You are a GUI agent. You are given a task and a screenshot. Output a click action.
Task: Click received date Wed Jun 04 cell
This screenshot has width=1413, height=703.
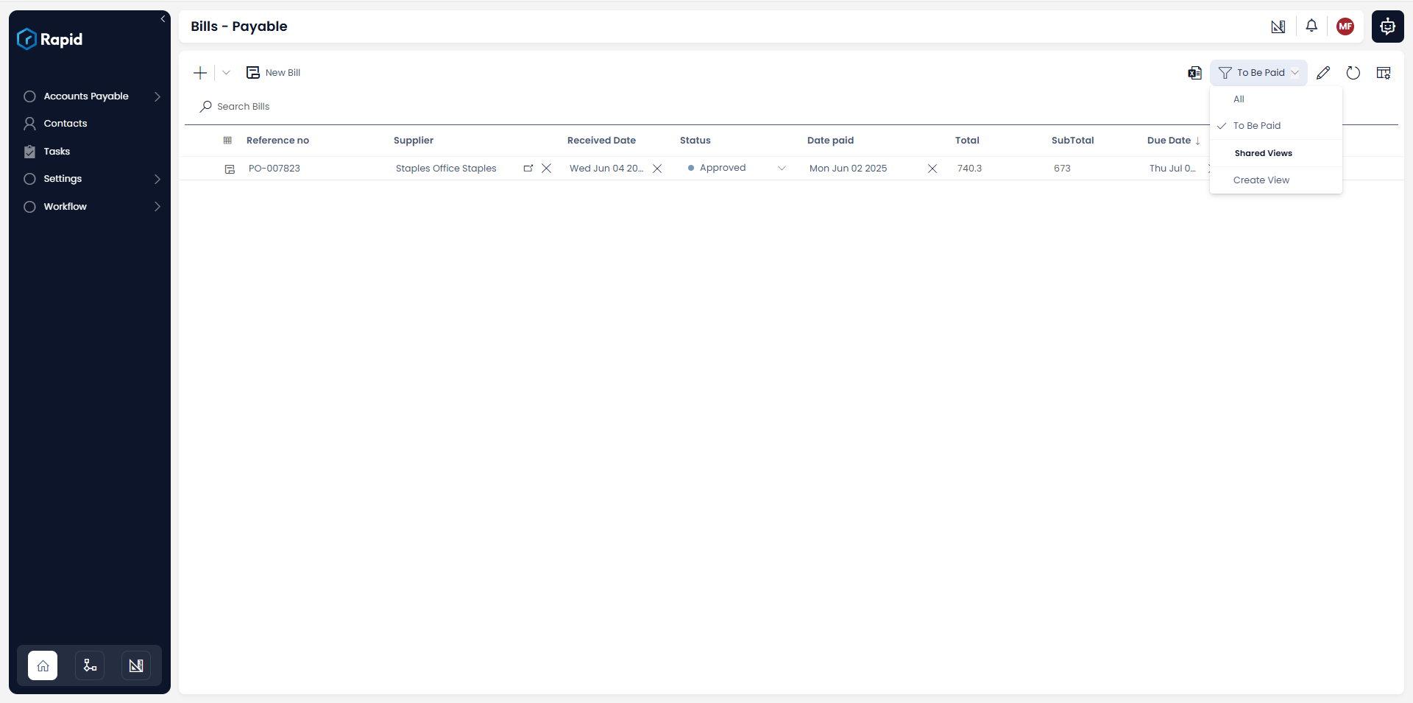pyautogui.click(x=606, y=169)
